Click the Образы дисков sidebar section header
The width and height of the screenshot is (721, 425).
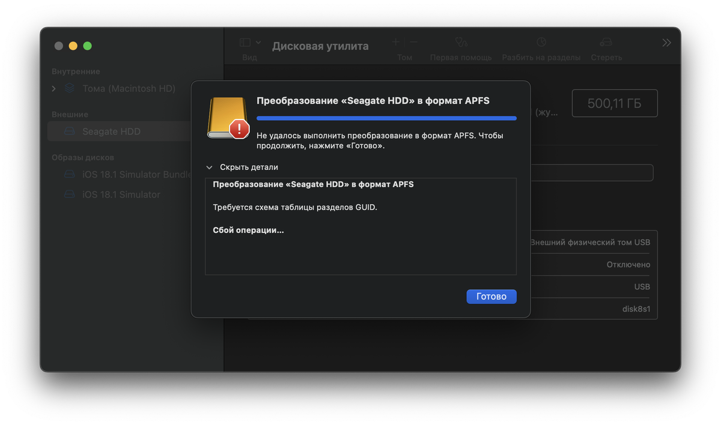[83, 157]
